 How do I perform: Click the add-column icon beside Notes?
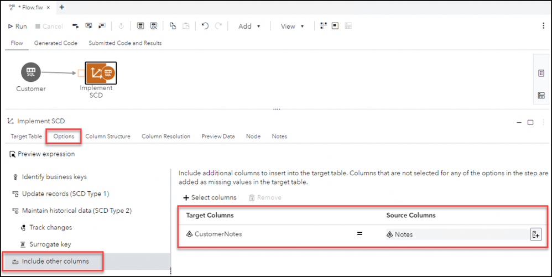point(535,234)
